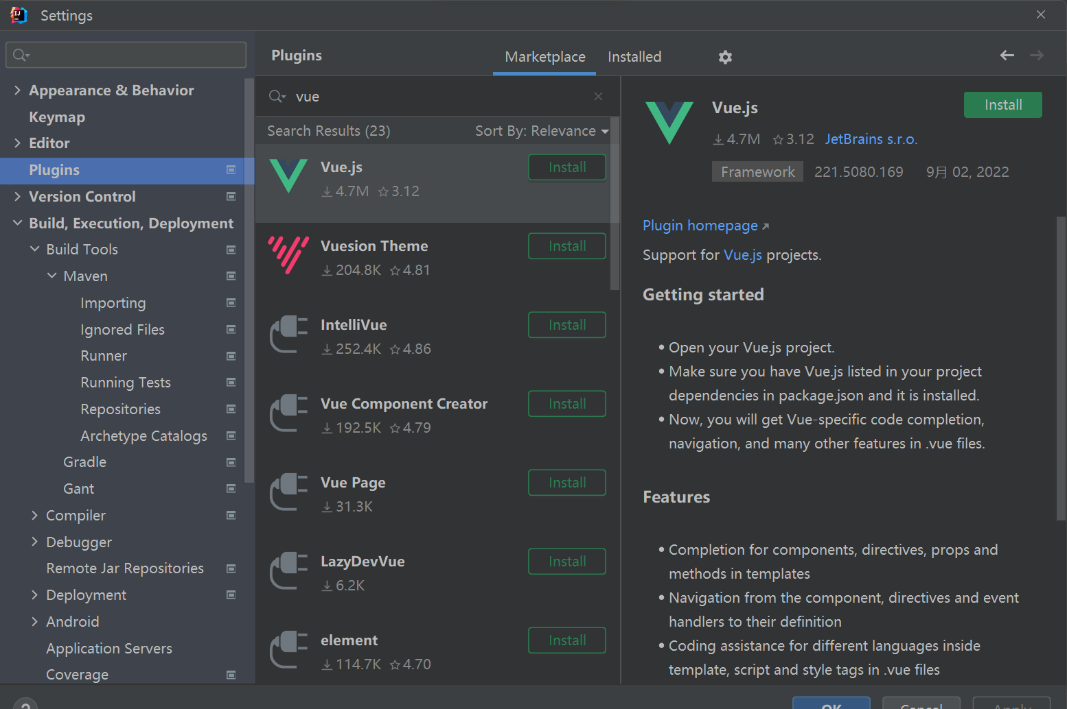Viewport: 1067px width, 709px height.
Task: Click the settings tree scrollbar
Action: (249, 280)
